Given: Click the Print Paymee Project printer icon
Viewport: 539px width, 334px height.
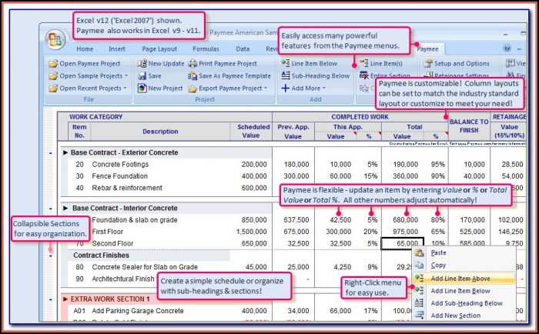Looking at the screenshot, I should coord(192,64).
